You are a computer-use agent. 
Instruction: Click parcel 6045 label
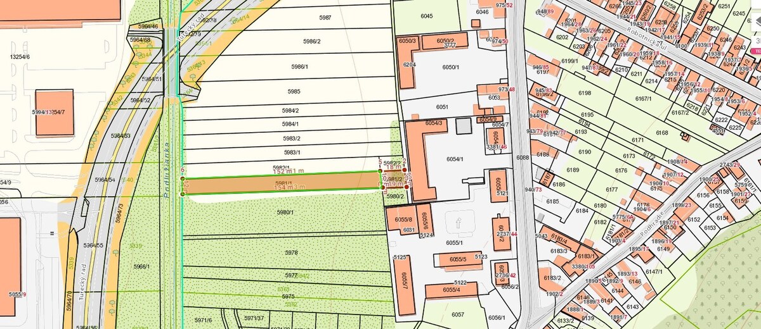click(x=427, y=16)
